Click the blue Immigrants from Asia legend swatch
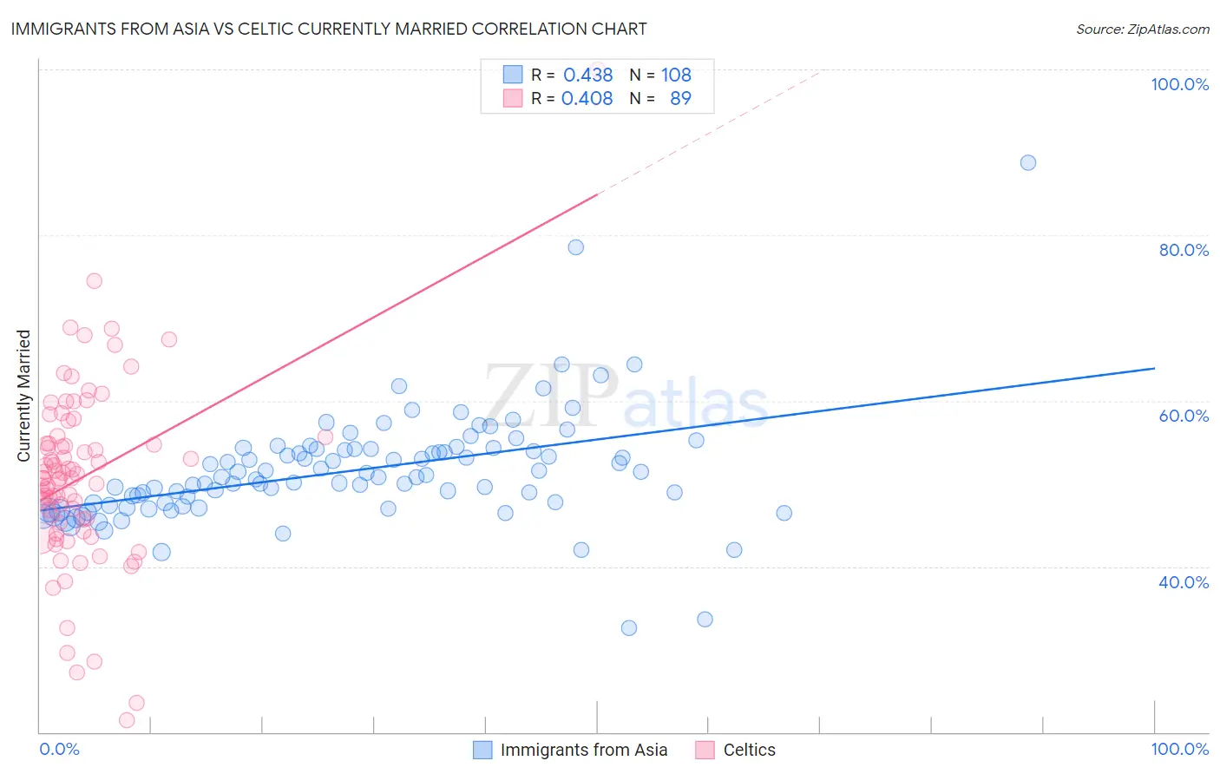The height and width of the screenshot is (774, 1220). click(482, 750)
